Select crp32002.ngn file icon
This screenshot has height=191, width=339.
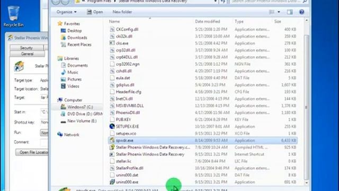pos(112,64)
